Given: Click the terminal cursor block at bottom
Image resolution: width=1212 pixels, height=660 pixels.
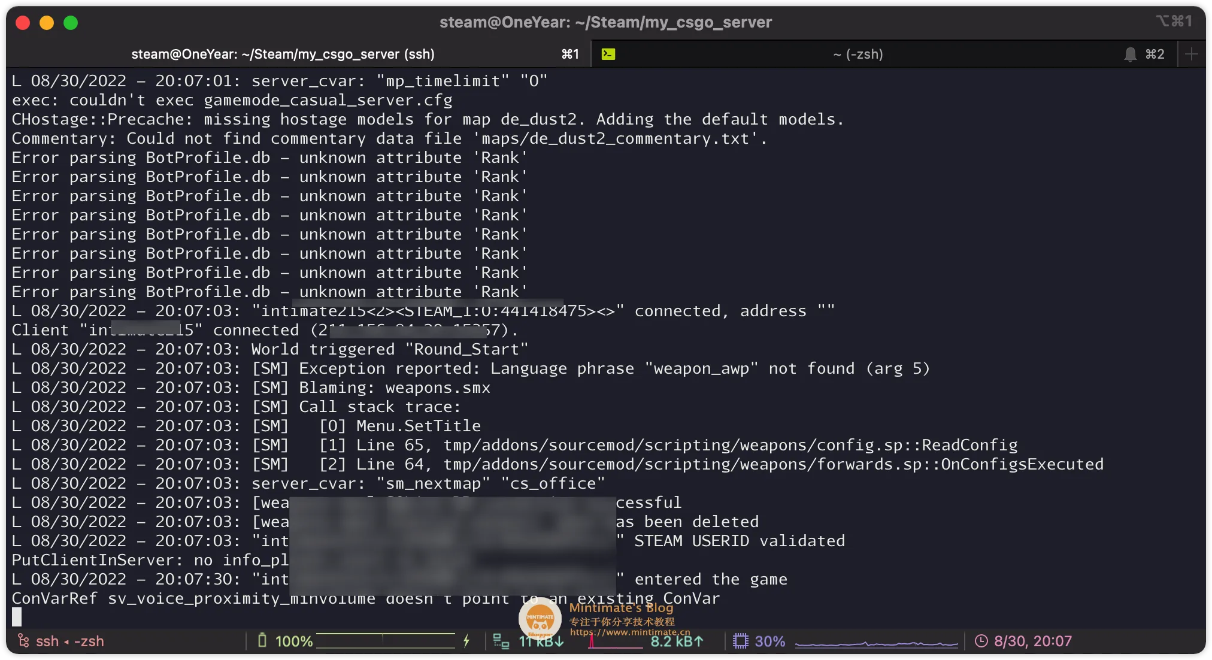Looking at the screenshot, I should point(17,616).
